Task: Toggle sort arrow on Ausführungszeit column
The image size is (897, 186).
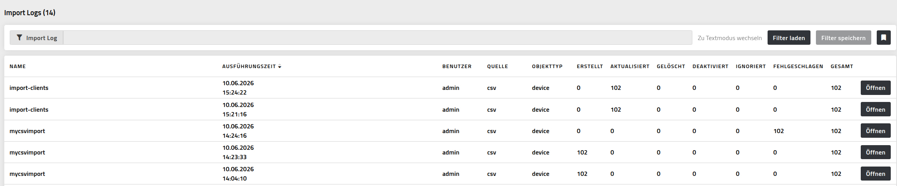Action: [x=280, y=67]
